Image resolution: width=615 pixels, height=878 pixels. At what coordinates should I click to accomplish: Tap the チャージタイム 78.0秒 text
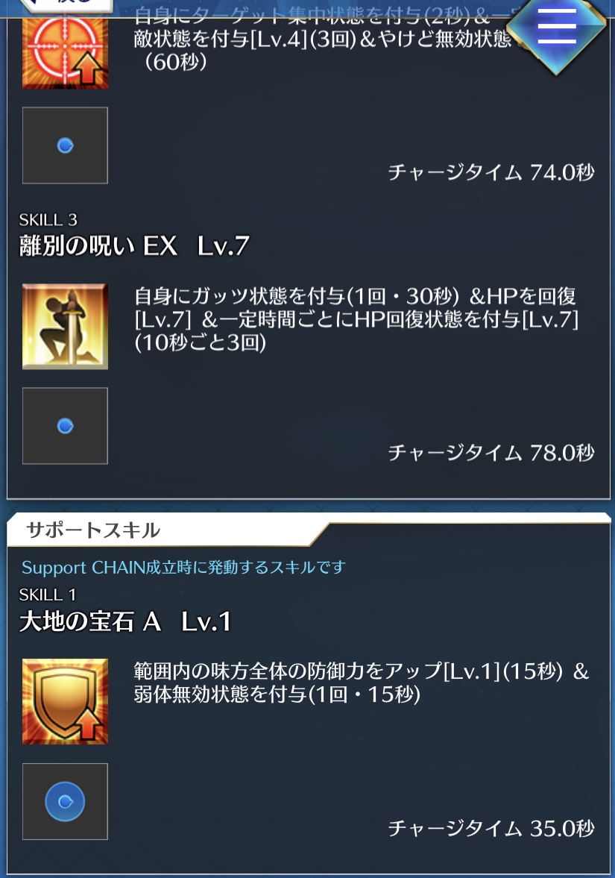[491, 453]
